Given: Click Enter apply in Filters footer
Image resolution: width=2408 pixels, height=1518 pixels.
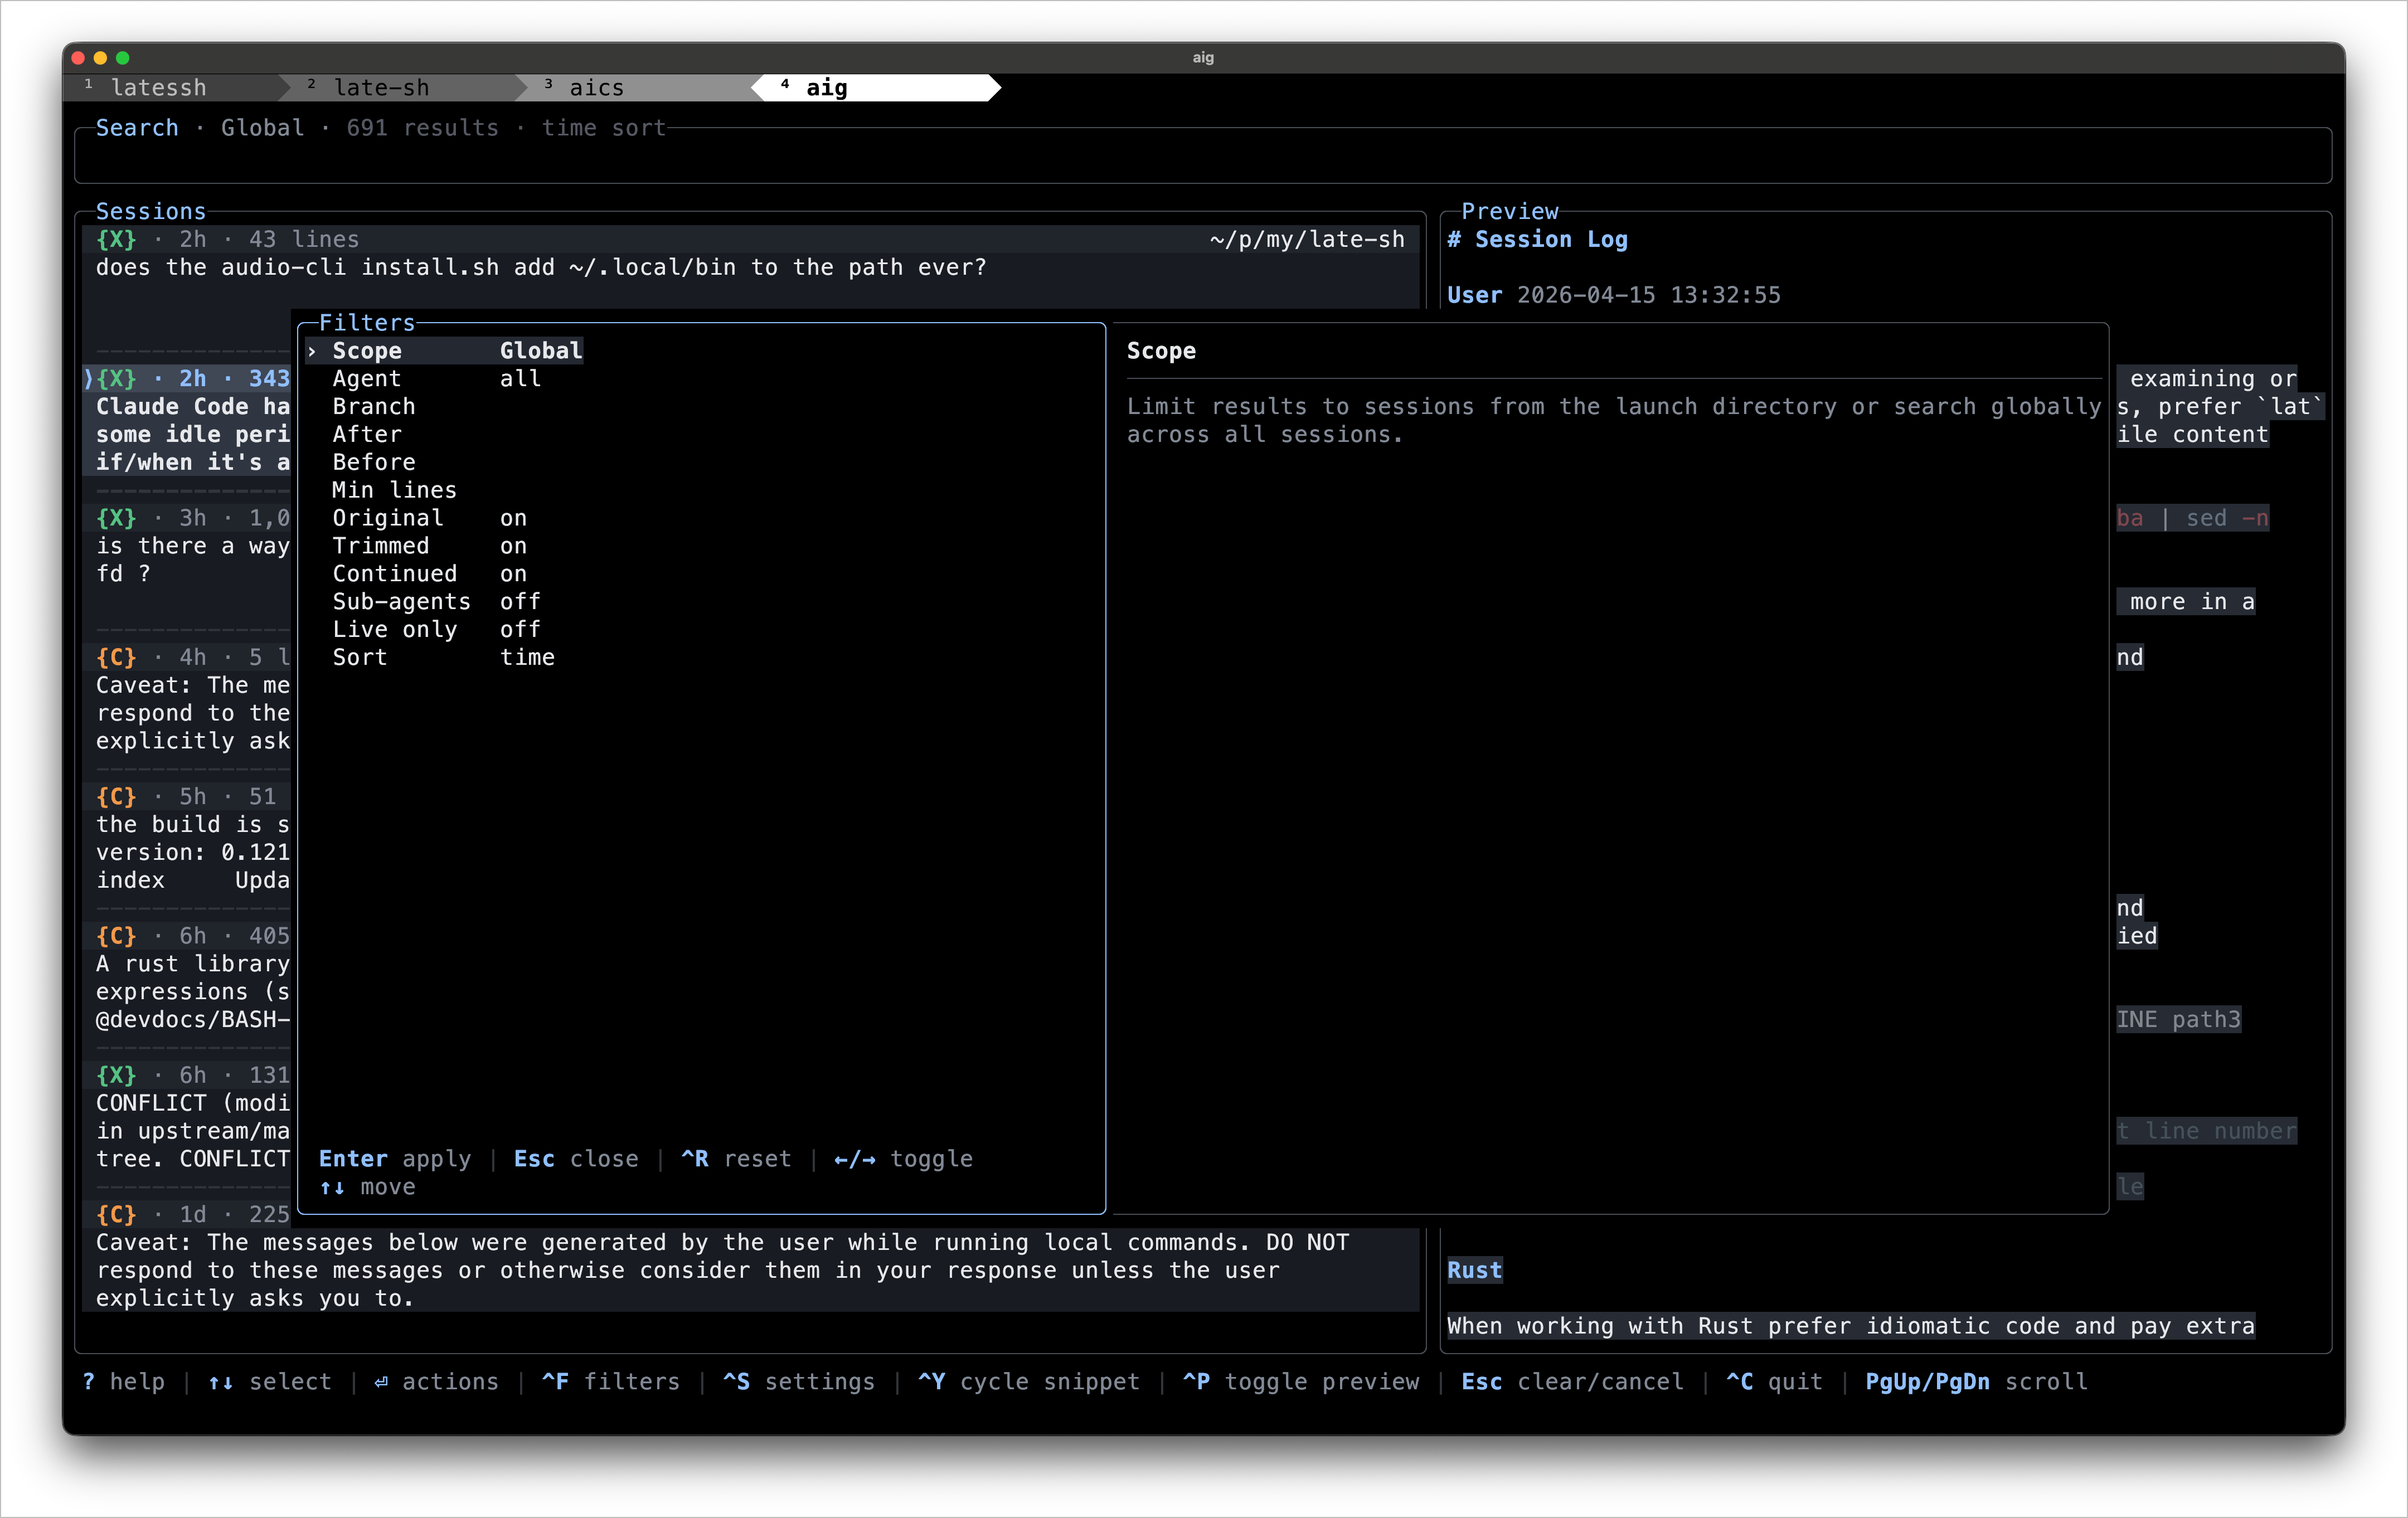Looking at the screenshot, I should 395,1159.
